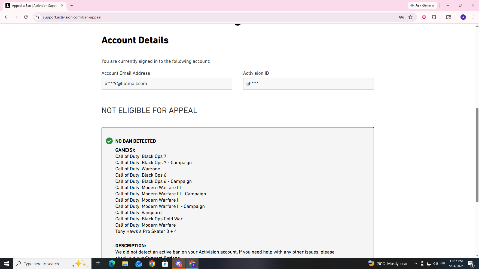Open the Extensions puzzle icon
The image size is (479, 269).
434,17
